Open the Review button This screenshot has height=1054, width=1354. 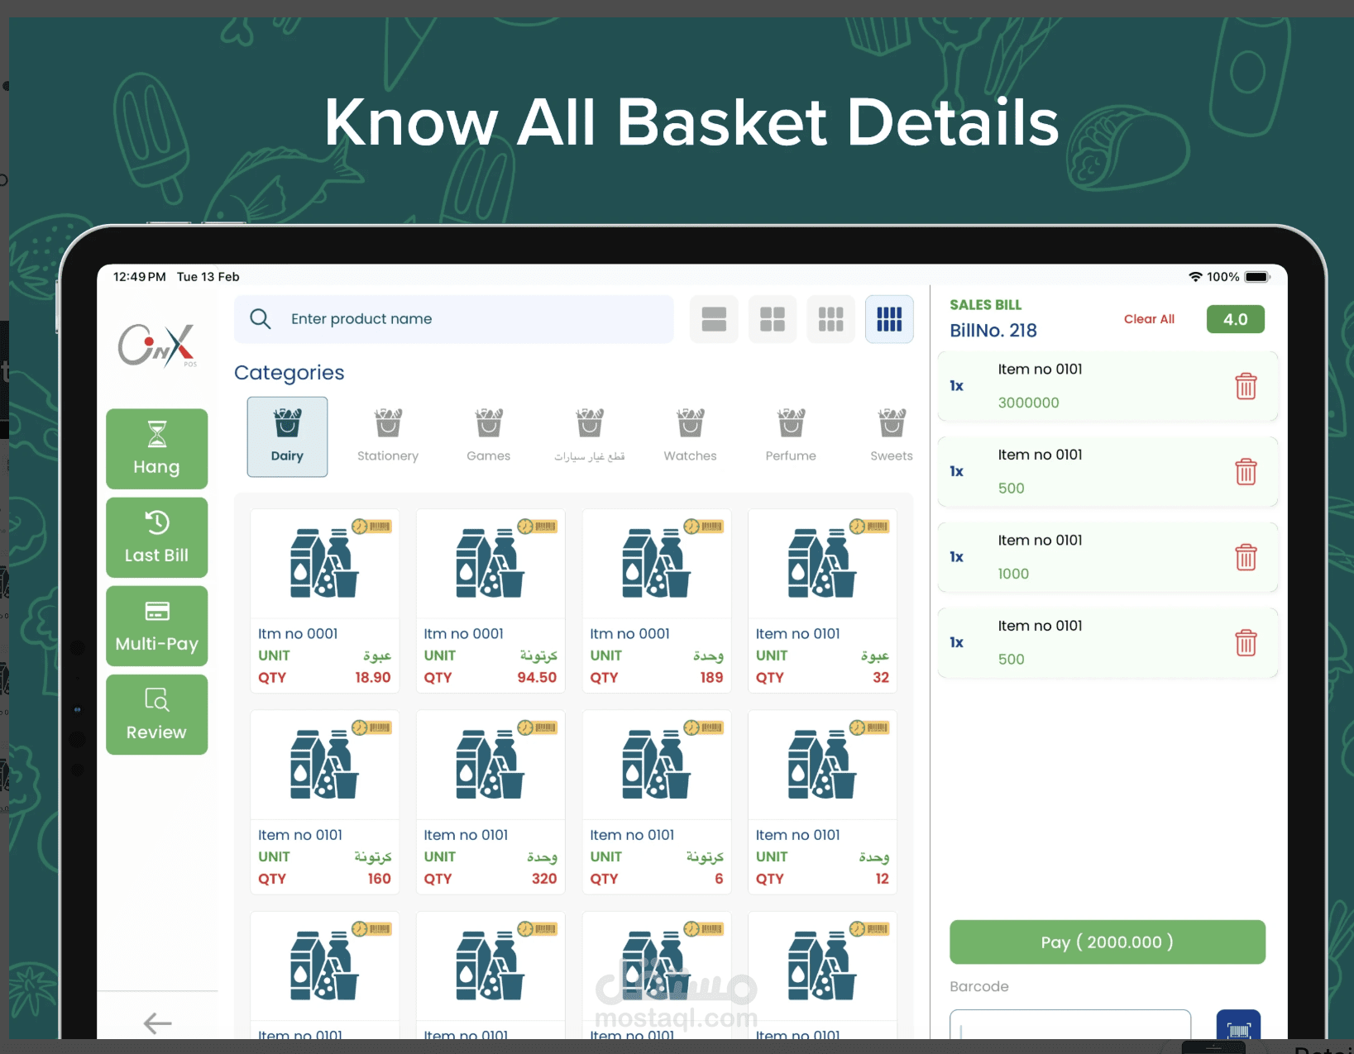pos(156,714)
